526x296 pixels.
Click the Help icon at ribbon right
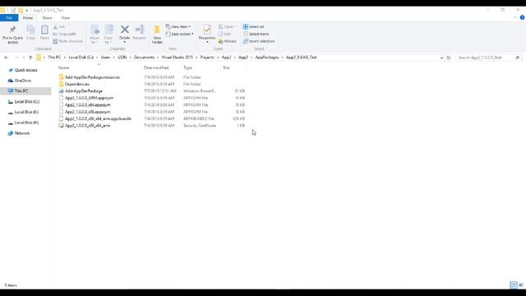tap(522, 17)
